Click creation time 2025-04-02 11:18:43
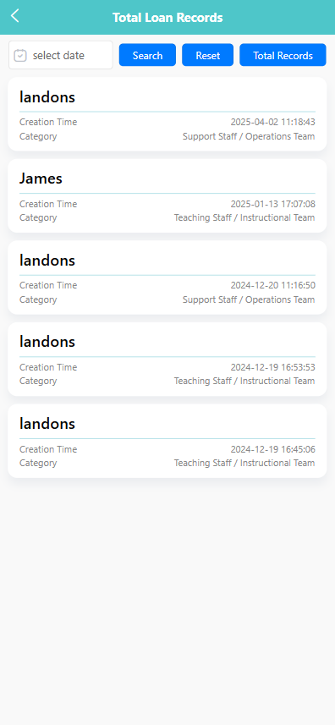335x725 pixels. tap(273, 122)
